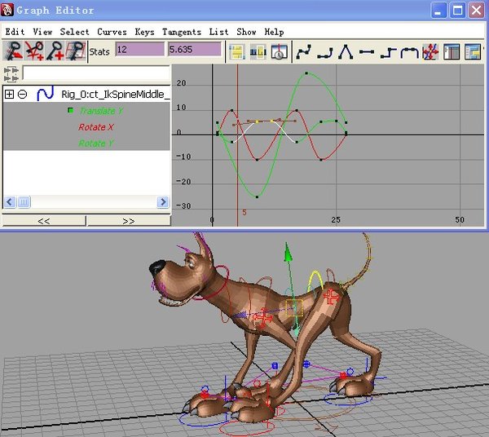The image size is (489, 437).
Task: Open the Help menu
Action: (x=274, y=32)
